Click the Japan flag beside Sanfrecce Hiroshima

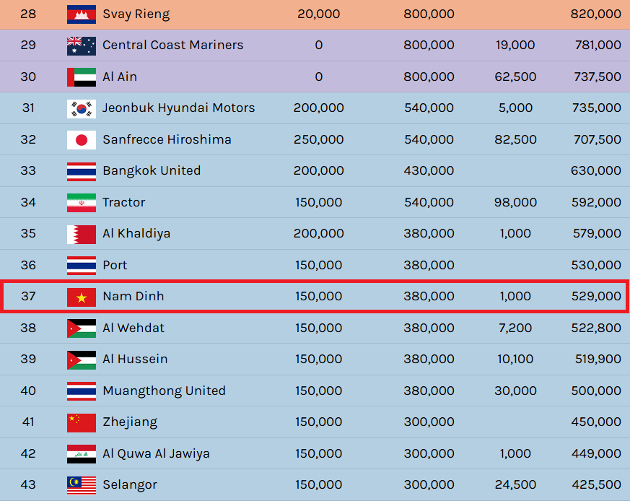pos(81,139)
